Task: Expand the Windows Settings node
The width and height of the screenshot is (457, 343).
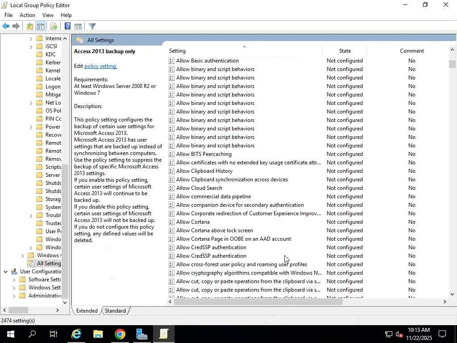Action: click(14, 288)
